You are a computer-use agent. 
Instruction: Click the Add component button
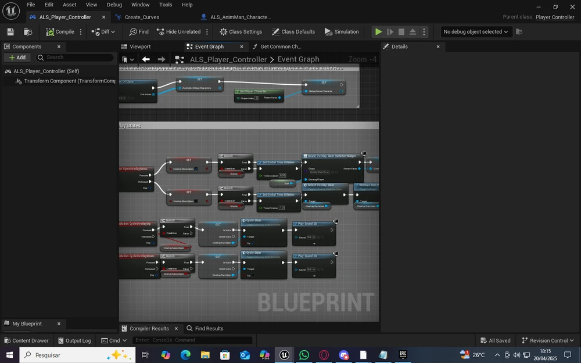[17, 57]
